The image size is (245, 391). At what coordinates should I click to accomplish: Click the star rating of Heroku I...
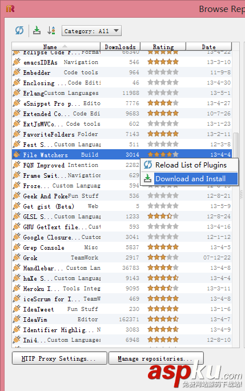(x=163, y=288)
